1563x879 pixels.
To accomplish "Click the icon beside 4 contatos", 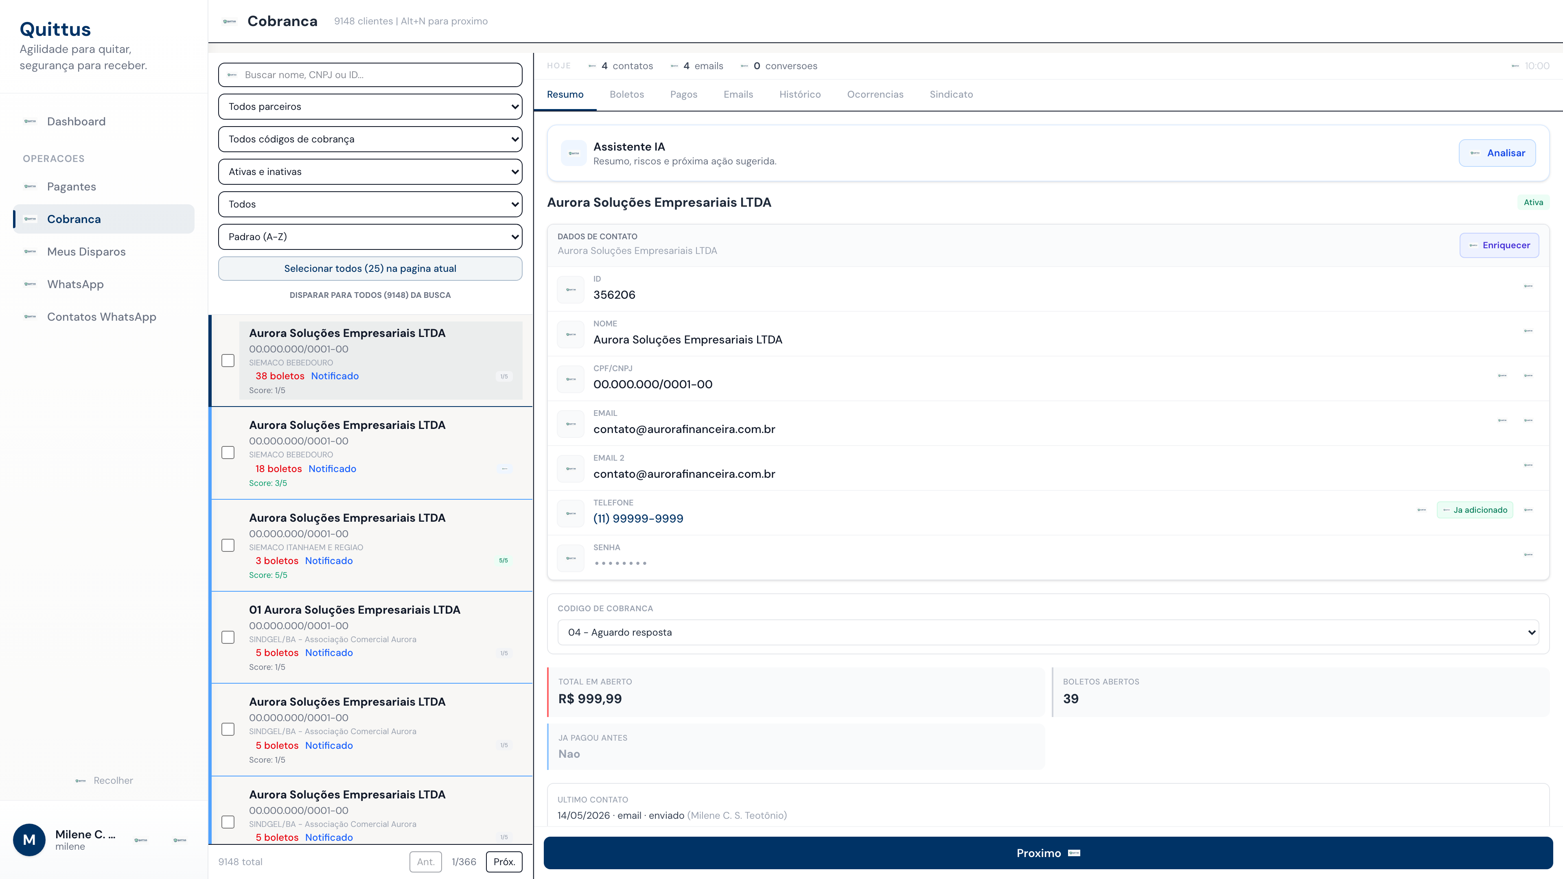I will [x=592, y=66].
